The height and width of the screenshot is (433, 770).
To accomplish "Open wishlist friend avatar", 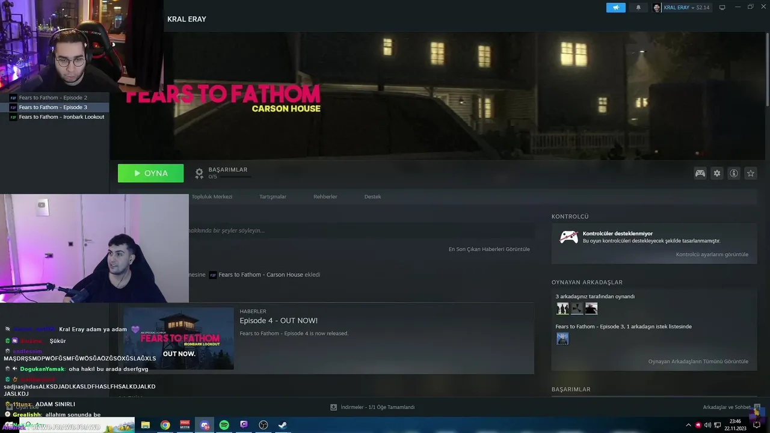I will coord(562,339).
